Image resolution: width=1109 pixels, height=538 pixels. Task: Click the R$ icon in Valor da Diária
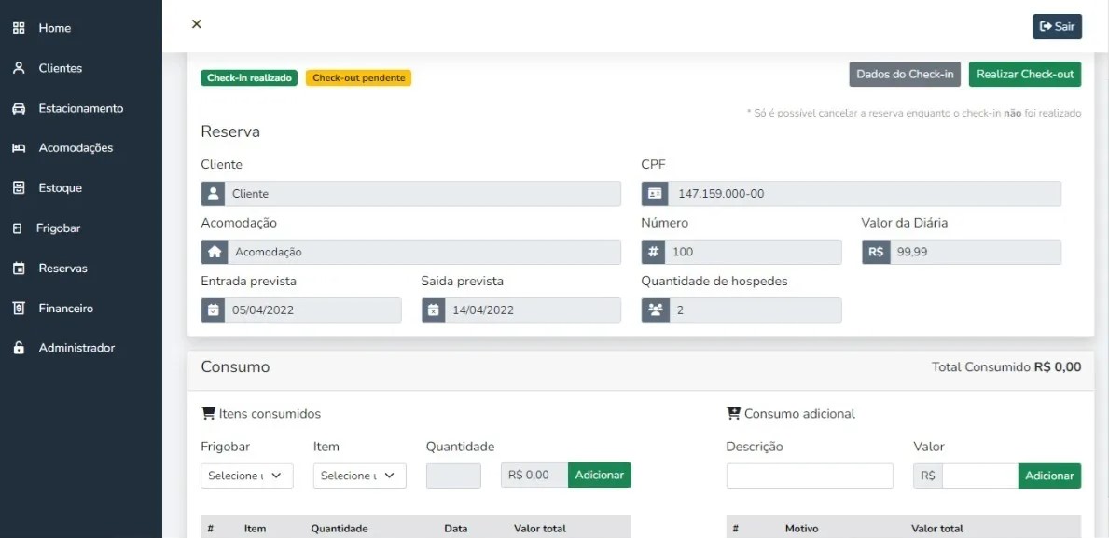pyautogui.click(x=875, y=251)
